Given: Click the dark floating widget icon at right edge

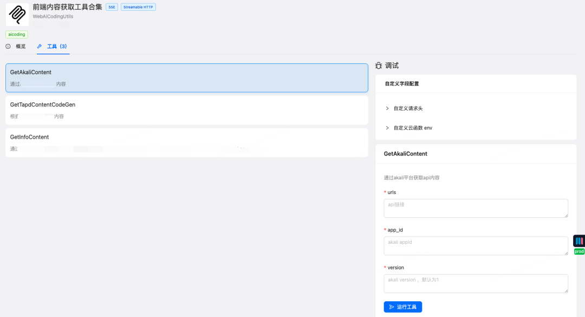Looking at the screenshot, I should (579, 241).
